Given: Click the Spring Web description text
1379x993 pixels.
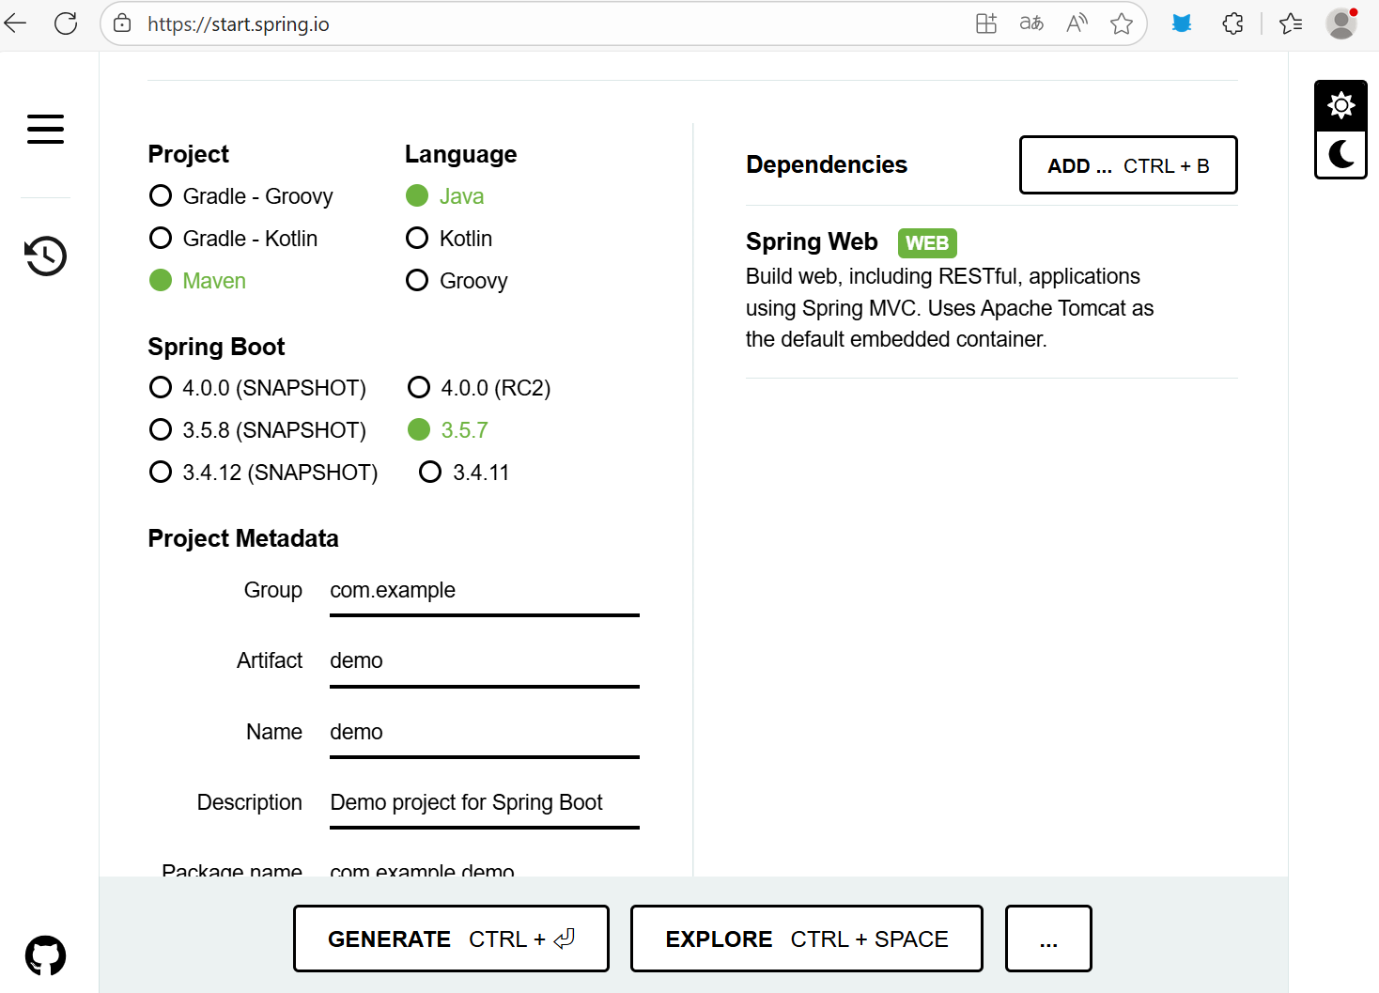Looking at the screenshot, I should coord(950,307).
